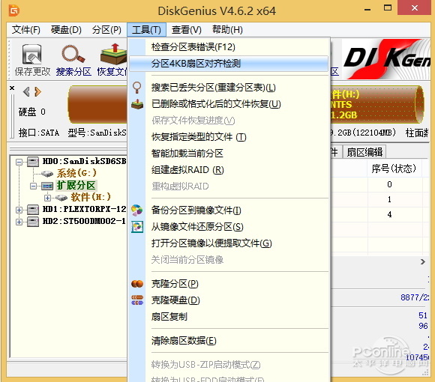The image size is (435, 382).
Task: Click the next disk right arrow
Action: click(37, 91)
